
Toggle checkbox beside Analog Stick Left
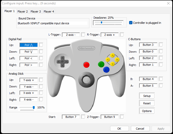pyautogui.click(x=41, y=93)
